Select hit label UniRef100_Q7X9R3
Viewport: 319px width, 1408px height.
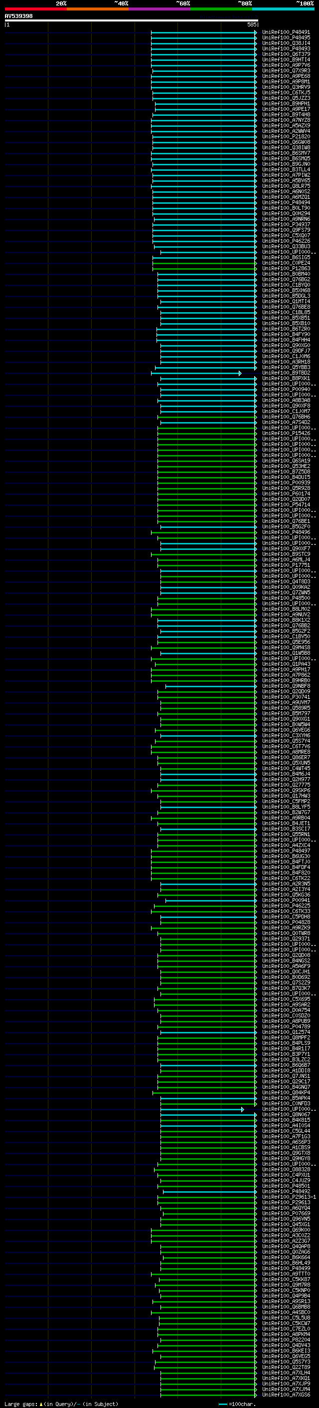286,70
